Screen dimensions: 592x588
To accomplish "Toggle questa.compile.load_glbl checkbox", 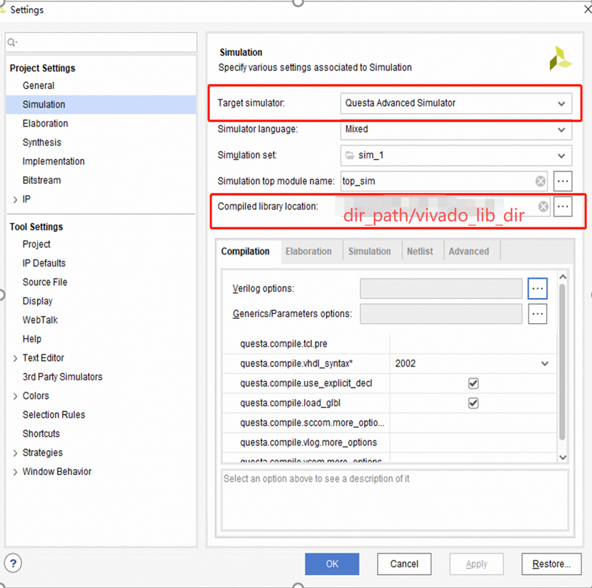I will coord(473,403).
